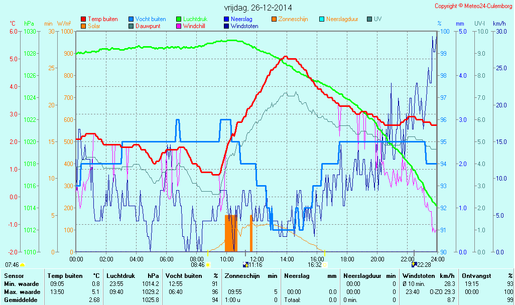Click the moonrise icon beside 11:16
The width and height of the screenshot is (515, 305).
pos(245,264)
